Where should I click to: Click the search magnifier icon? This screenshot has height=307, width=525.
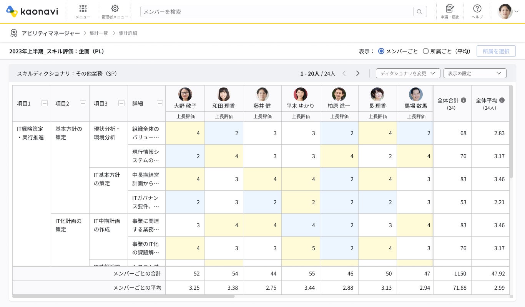[419, 12]
